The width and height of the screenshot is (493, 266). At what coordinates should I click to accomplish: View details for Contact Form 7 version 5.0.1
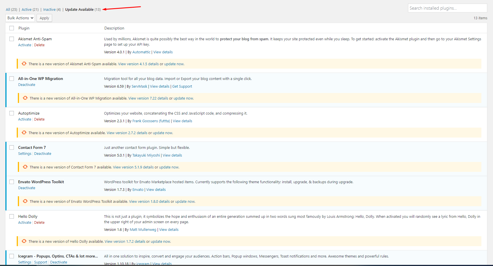pyautogui.click(x=172, y=155)
